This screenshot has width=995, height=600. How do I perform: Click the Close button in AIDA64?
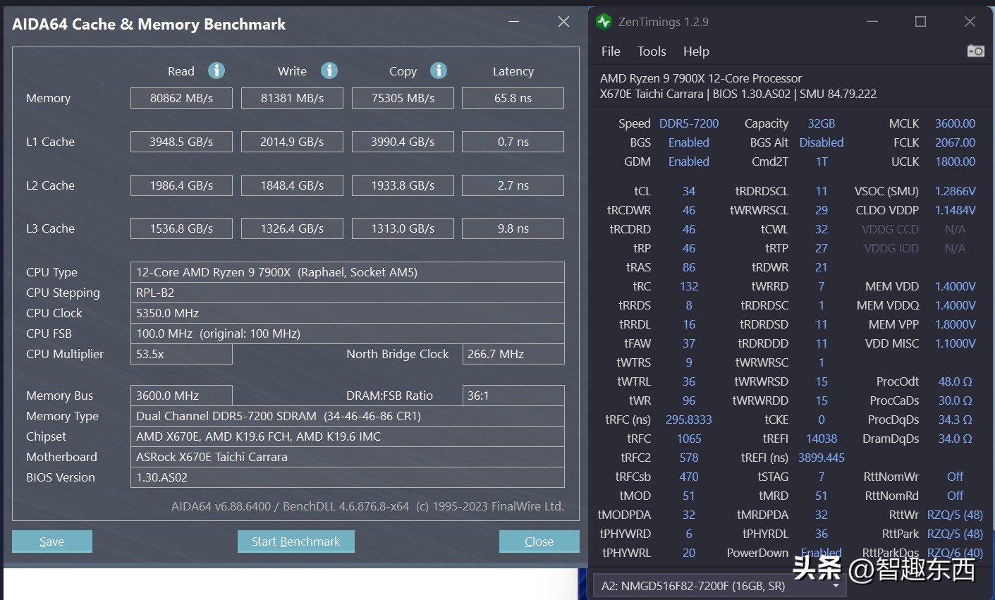[539, 541]
